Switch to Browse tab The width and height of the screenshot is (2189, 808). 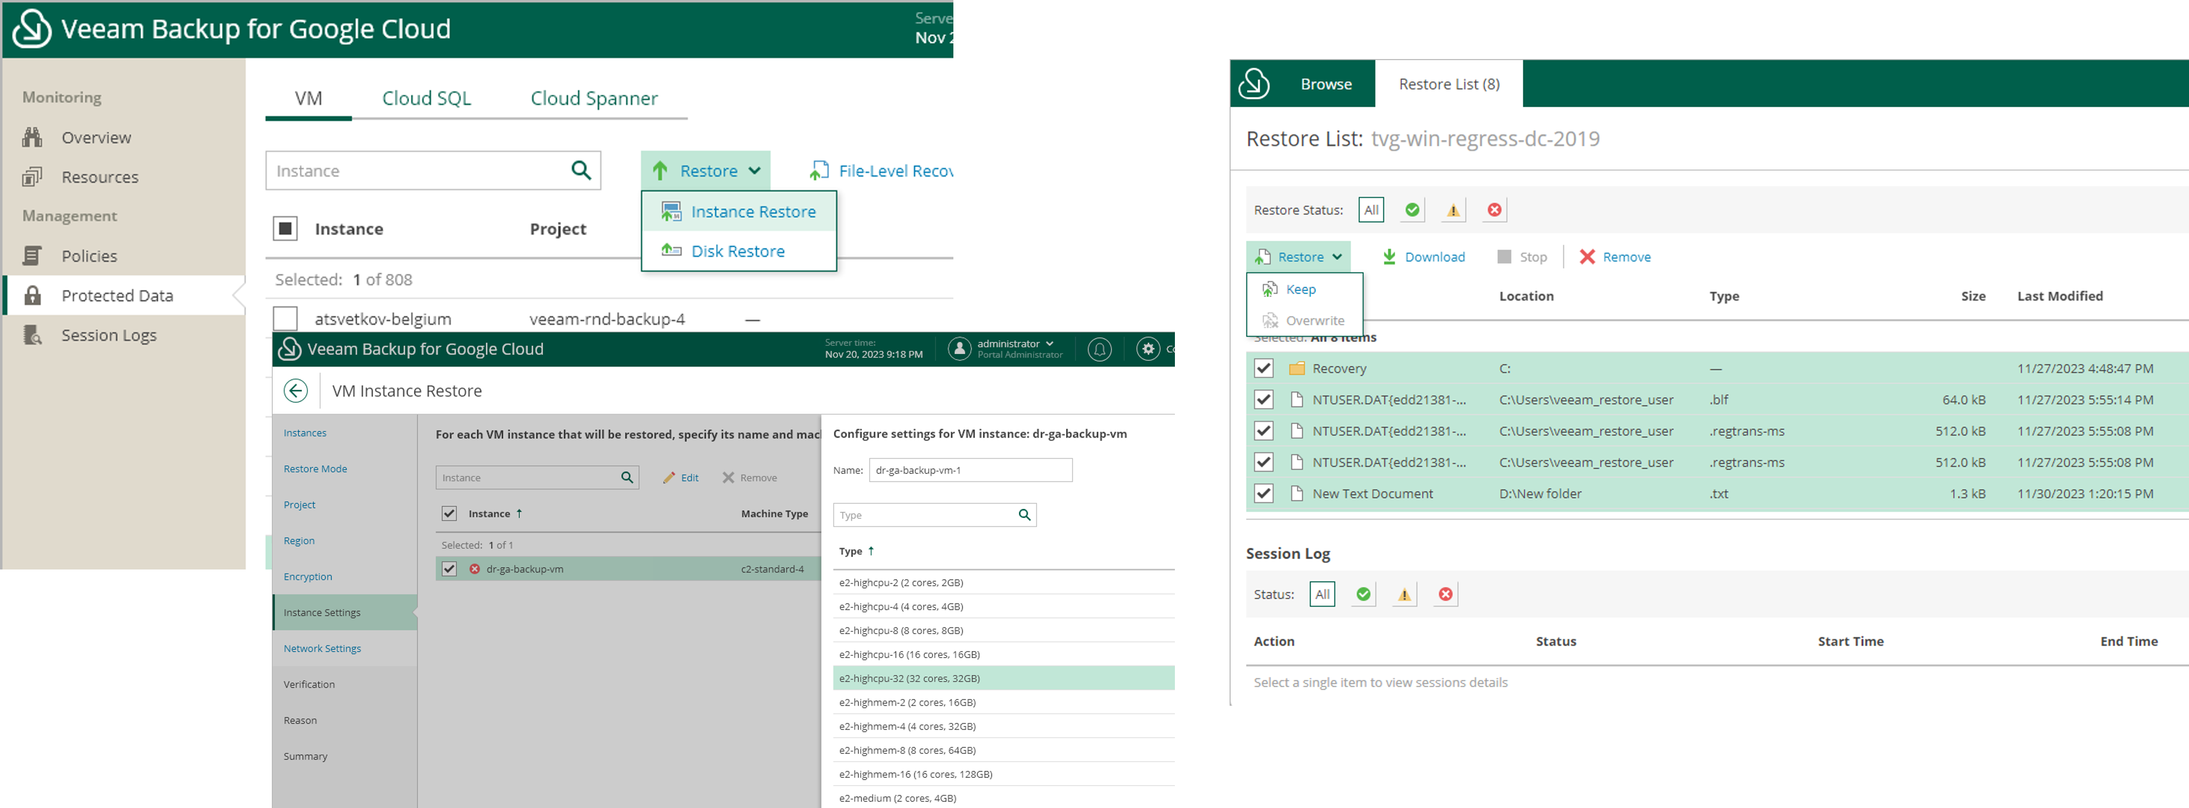pyautogui.click(x=1326, y=84)
